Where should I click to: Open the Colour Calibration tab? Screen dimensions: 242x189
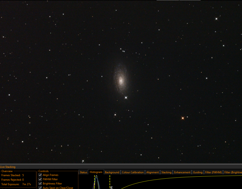[133, 172]
